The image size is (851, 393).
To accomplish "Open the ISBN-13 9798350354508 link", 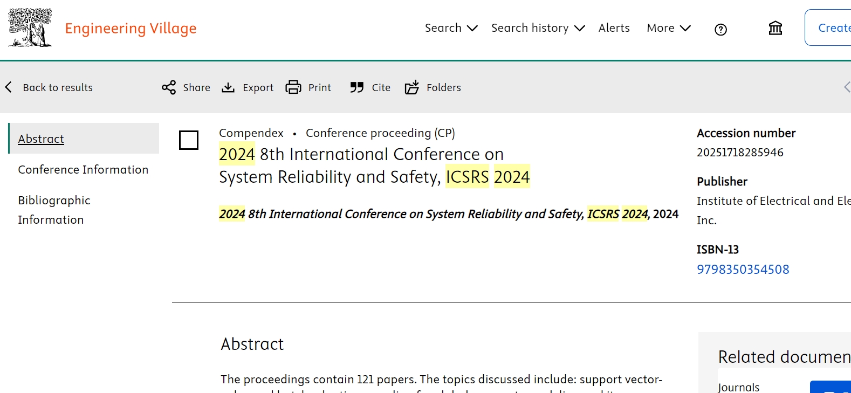I will [743, 270].
